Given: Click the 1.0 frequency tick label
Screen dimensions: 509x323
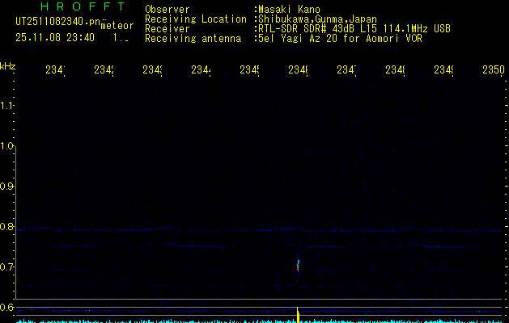Looking at the screenshot, I should pyautogui.click(x=8, y=146).
